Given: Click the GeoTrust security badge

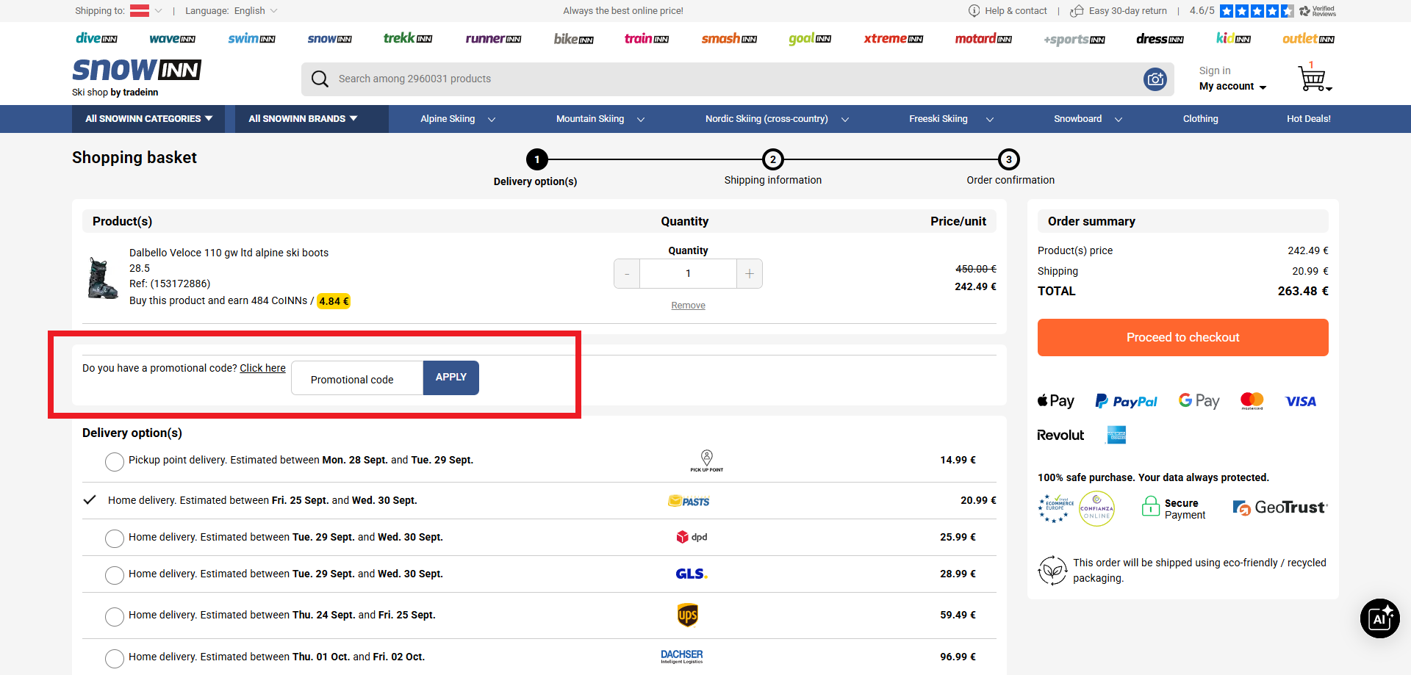Looking at the screenshot, I should point(1279,508).
